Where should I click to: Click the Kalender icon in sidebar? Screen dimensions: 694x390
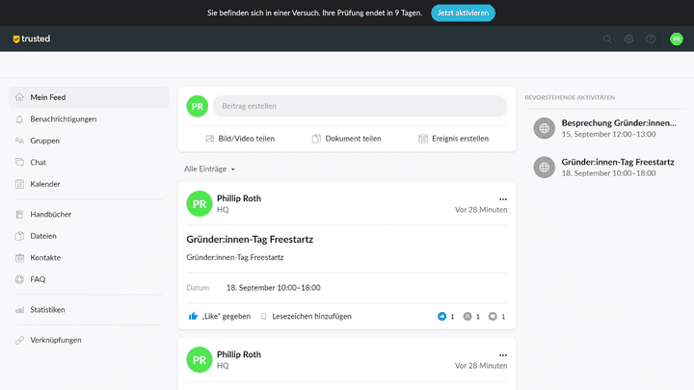pyautogui.click(x=20, y=184)
